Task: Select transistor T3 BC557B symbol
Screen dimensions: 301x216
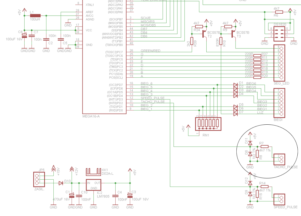Action: [x=233, y=34]
